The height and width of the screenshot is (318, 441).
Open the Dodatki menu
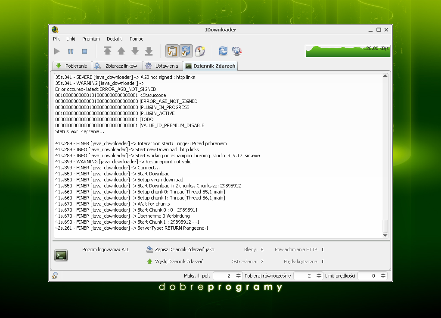pos(115,39)
